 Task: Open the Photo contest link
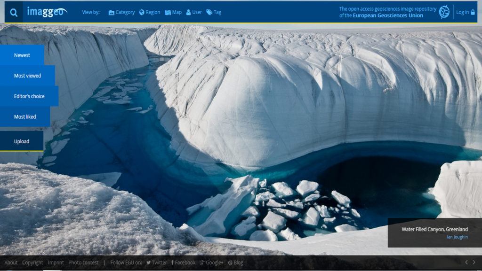click(x=83, y=263)
